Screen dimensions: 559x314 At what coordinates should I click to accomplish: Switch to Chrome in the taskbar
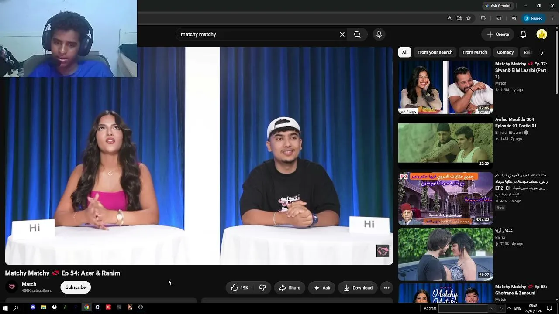click(86, 307)
